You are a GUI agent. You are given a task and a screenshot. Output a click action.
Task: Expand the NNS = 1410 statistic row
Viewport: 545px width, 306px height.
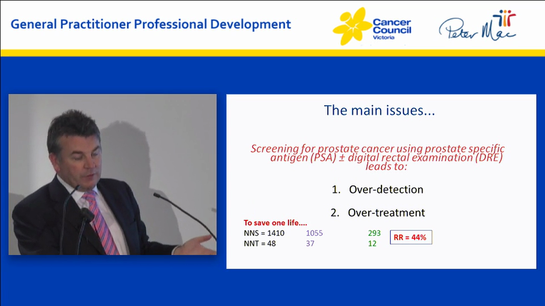coord(264,233)
